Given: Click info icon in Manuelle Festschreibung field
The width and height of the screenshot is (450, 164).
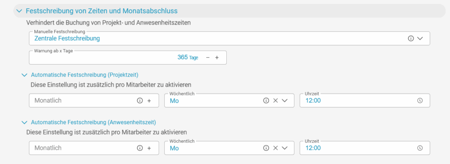Looking at the screenshot, I should click(x=411, y=39).
